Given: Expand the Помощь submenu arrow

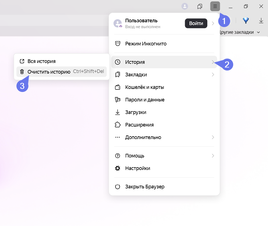Looking at the screenshot, I should tap(213, 156).
